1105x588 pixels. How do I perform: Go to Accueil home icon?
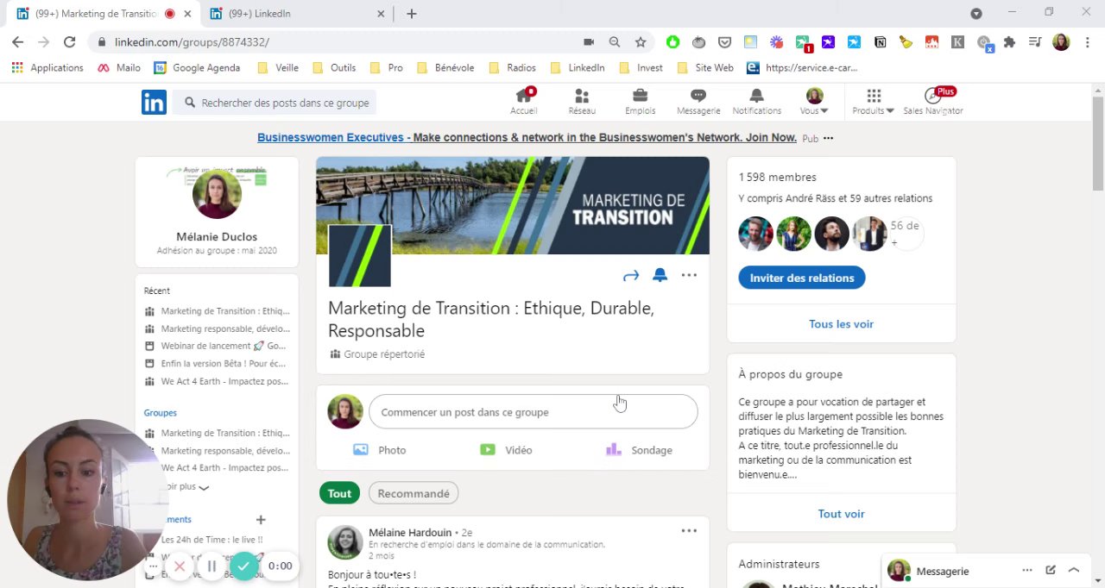click(524, 101)
